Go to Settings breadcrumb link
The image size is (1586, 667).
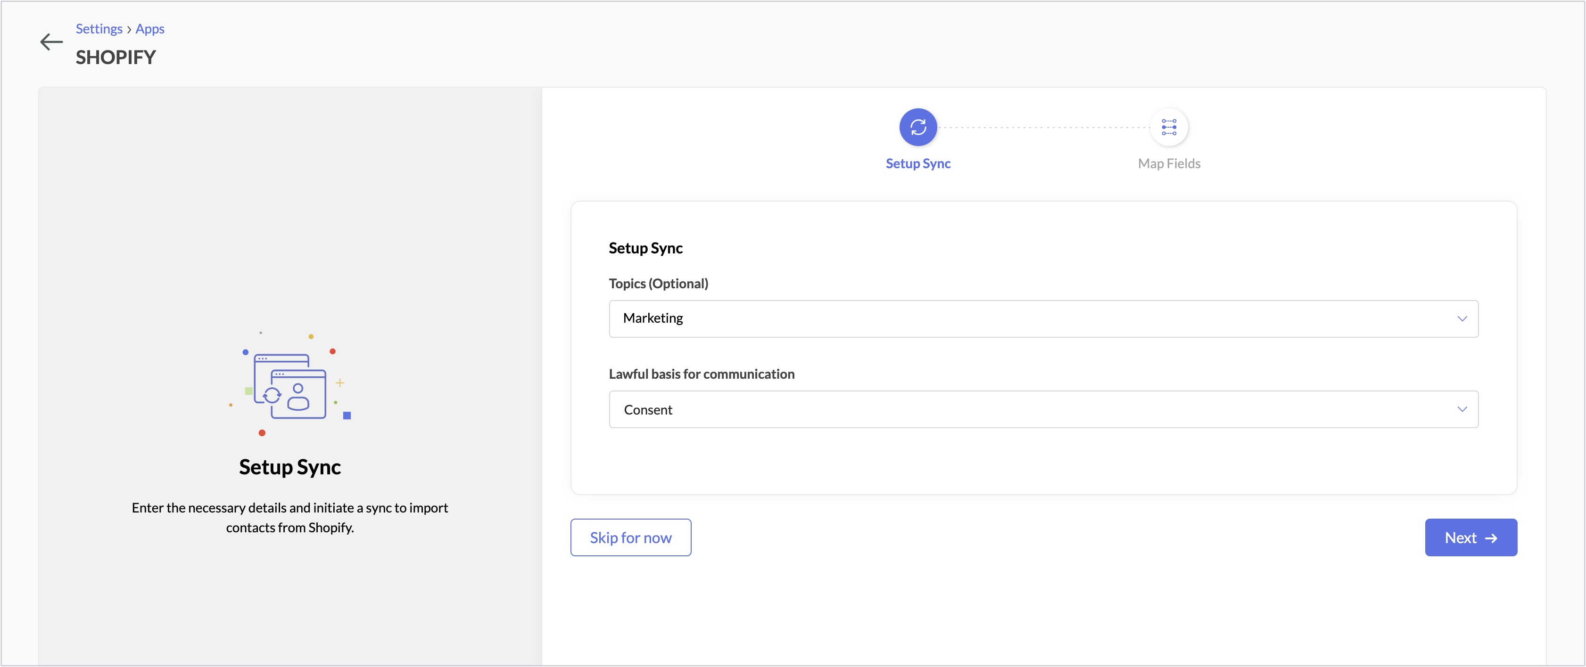[x=99, y=29]
